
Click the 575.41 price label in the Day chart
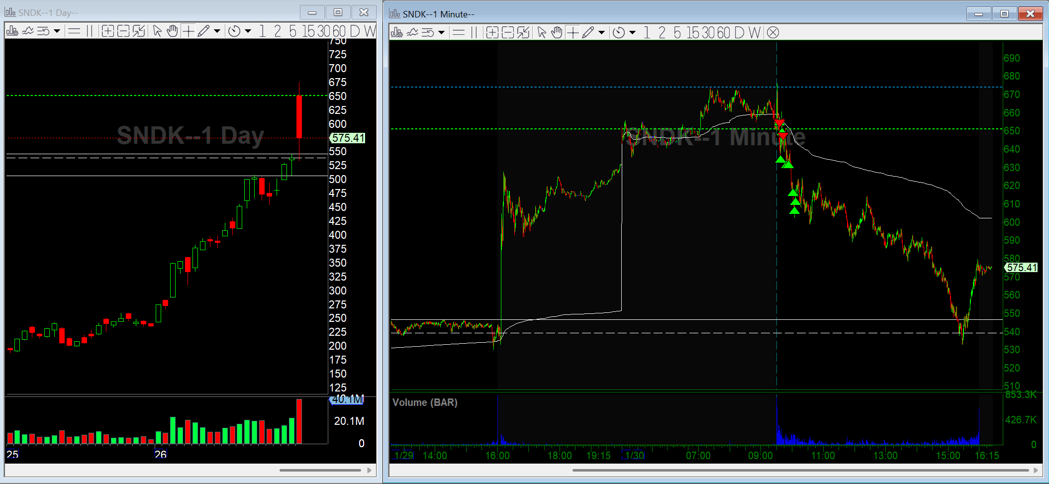347,138
